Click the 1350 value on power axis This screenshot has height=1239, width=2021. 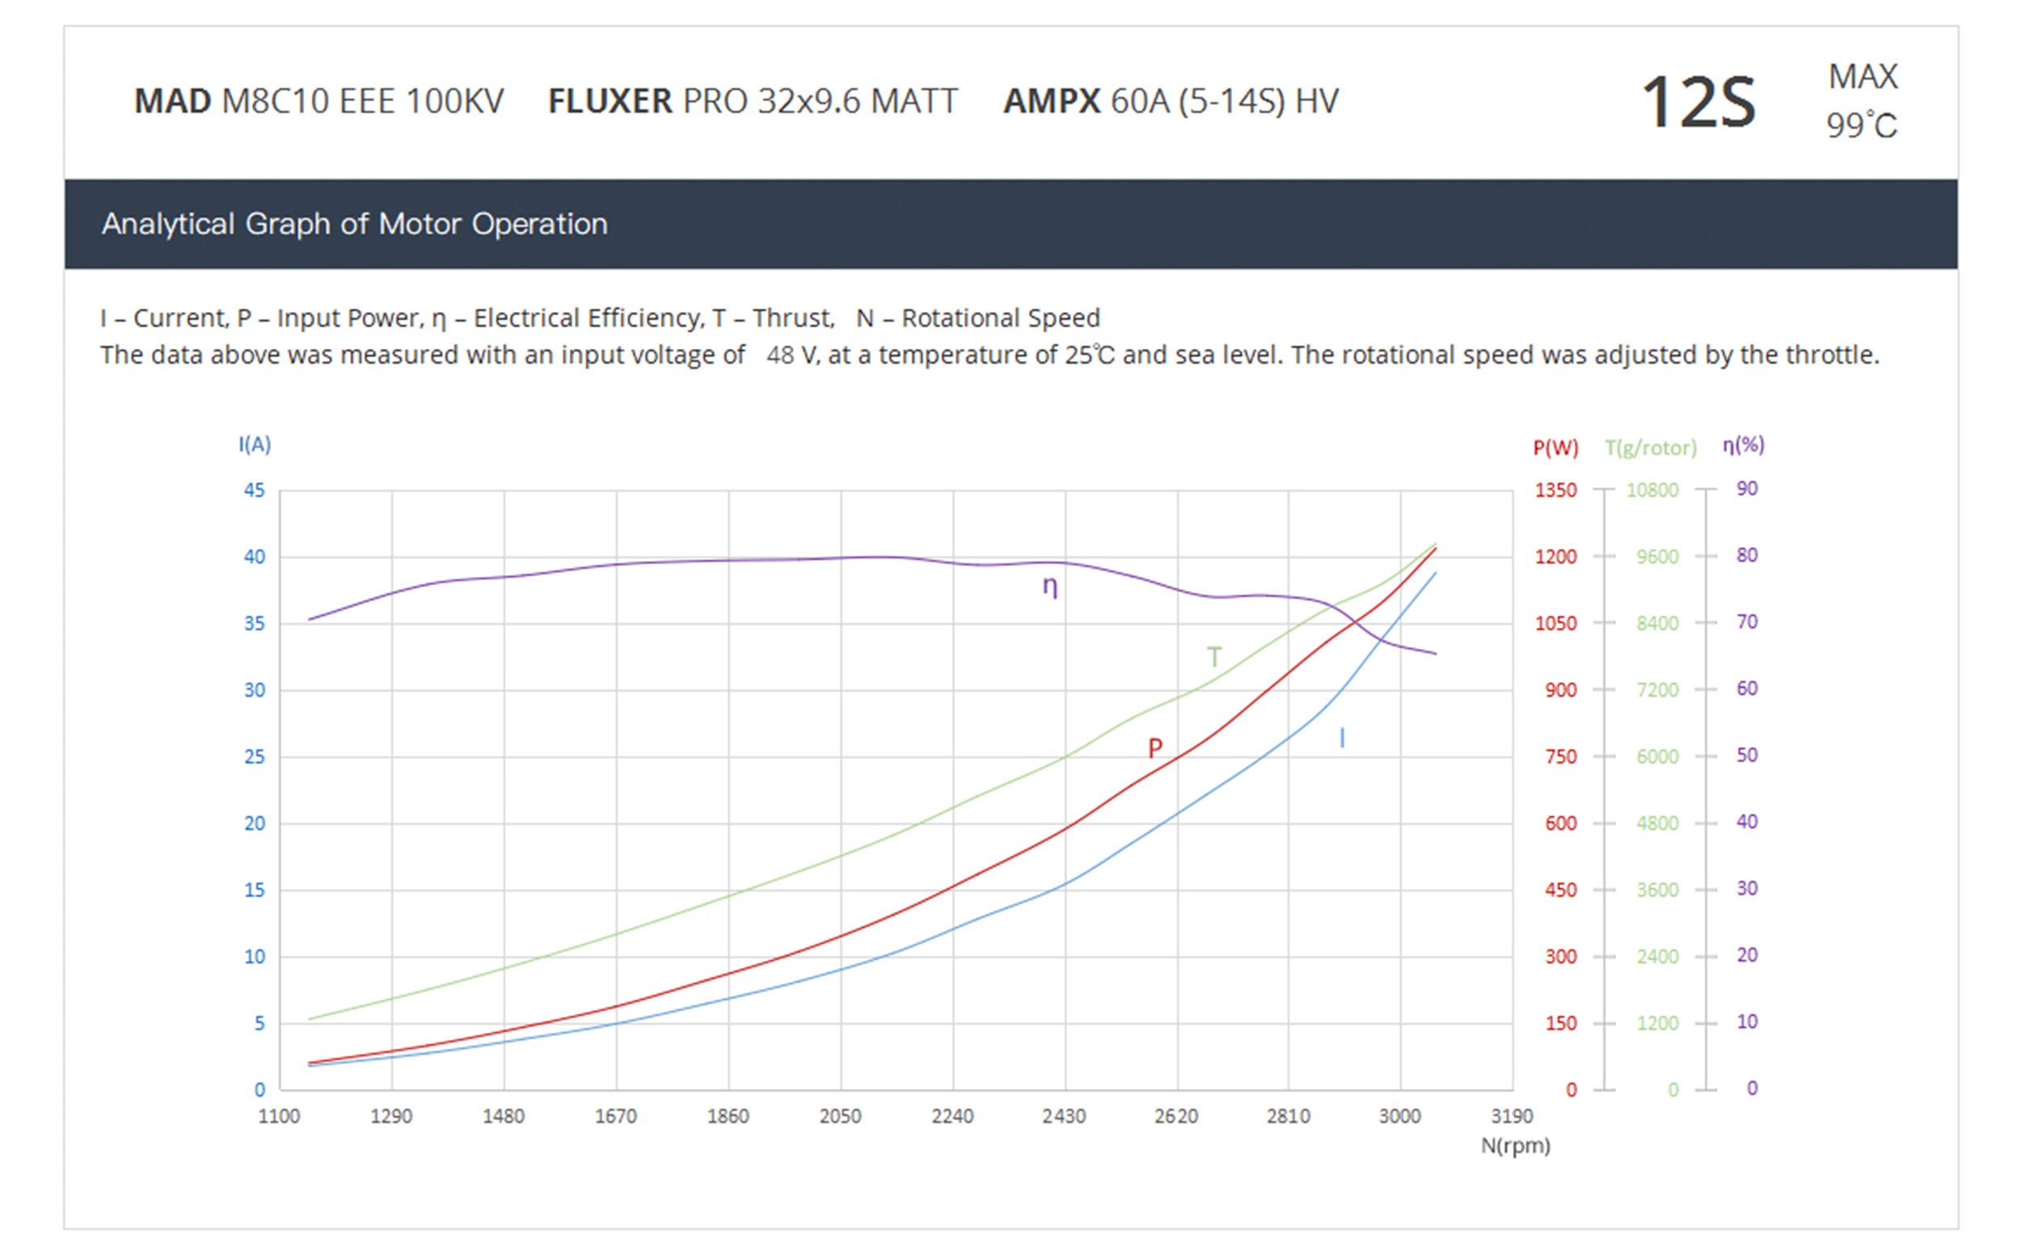point(1555,491)
